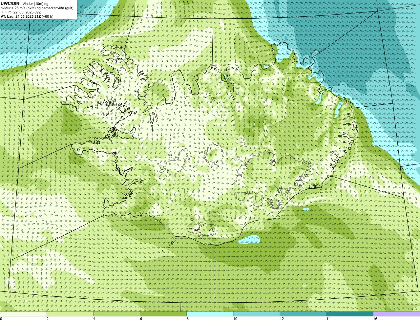Click the 0–2 m/s palest legend color segment
Screen dimensions: 420x321
pos(23,314)
